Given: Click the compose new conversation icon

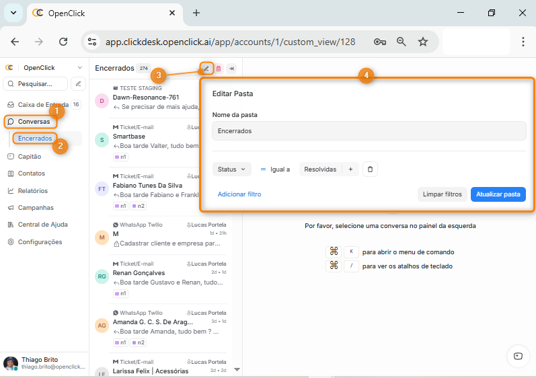Looking at the screenshot, I should click(x=78, y=84).
